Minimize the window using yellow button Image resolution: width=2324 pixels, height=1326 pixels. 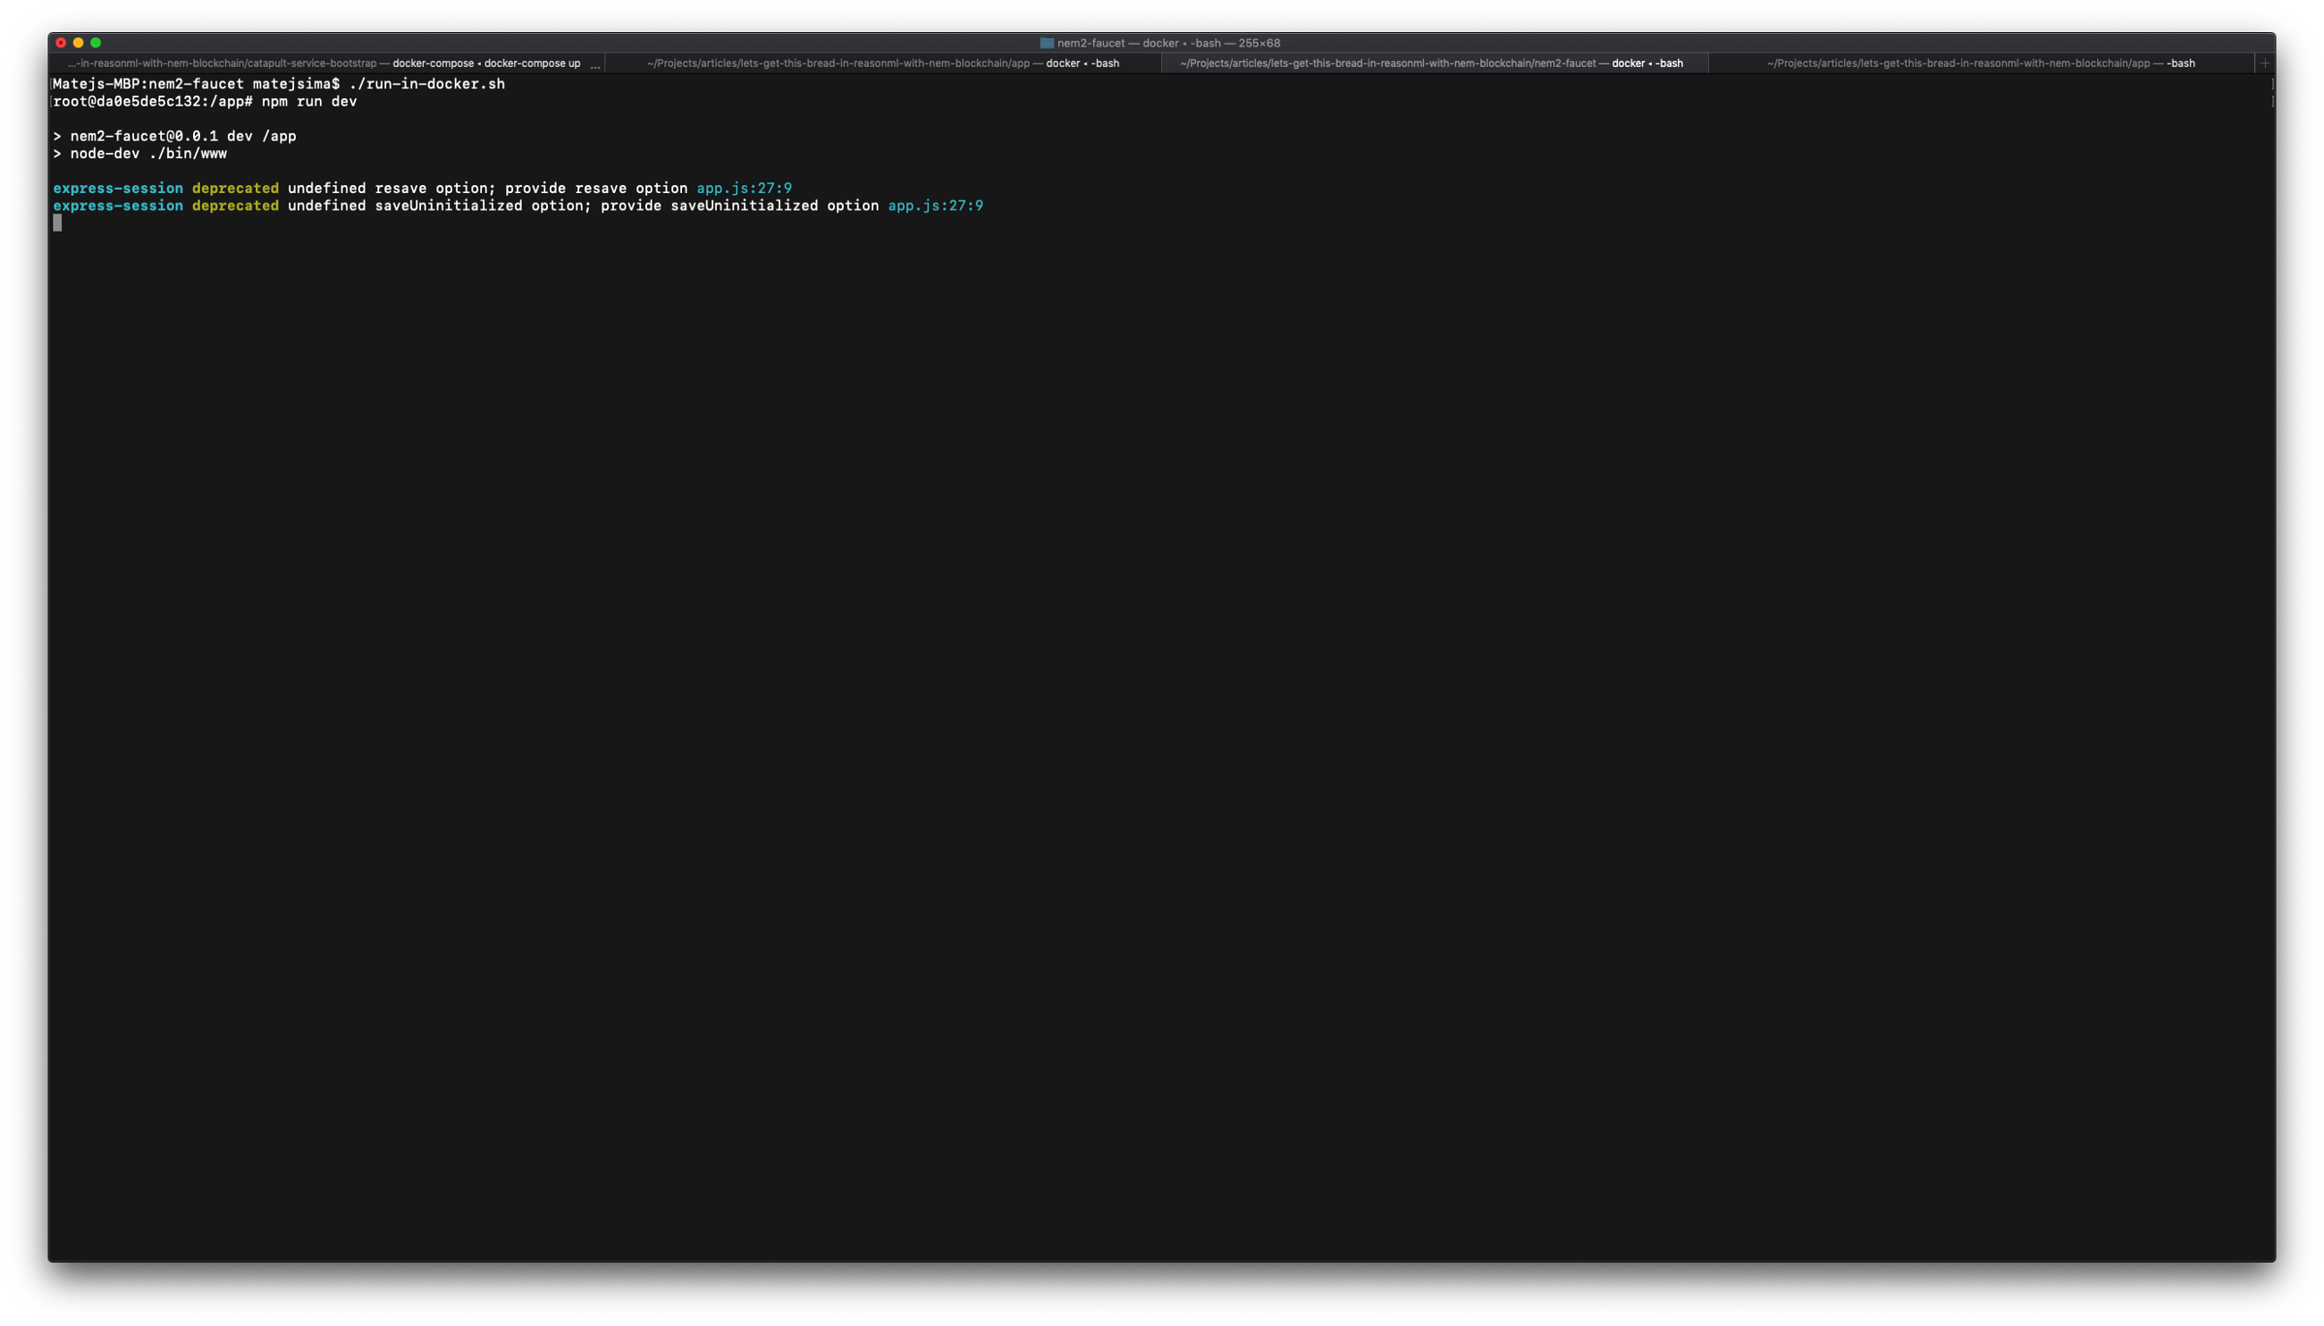(79, 43)
